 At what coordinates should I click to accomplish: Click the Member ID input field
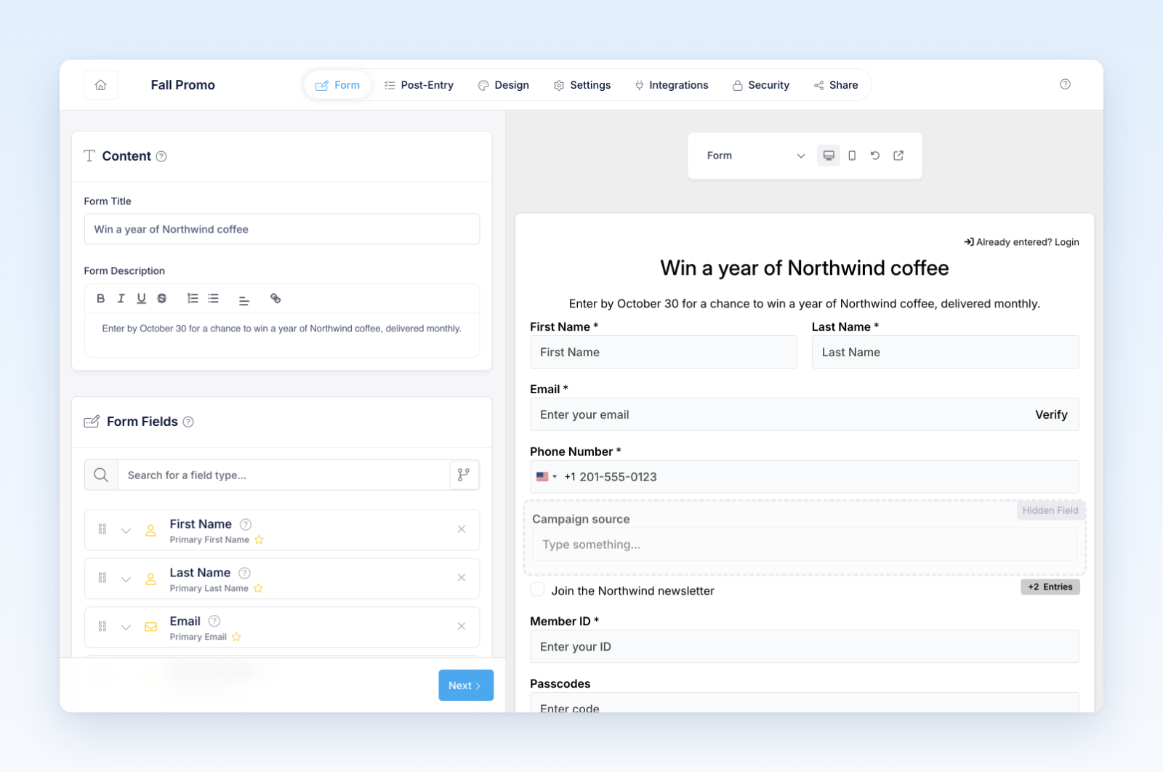click(805, 646)
